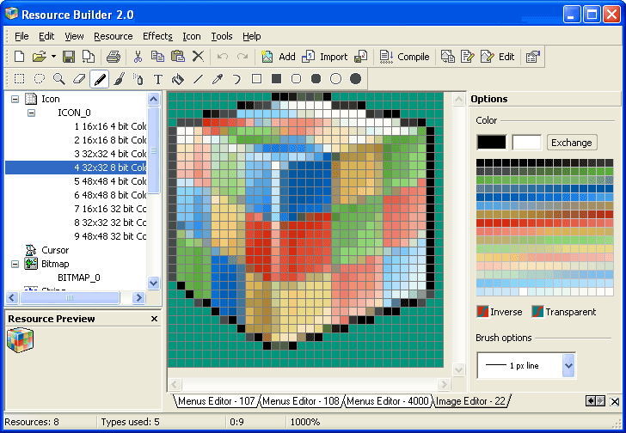Toggle the Transparent color option
Viewport: 626px width, 433px height.
(564, 312)
